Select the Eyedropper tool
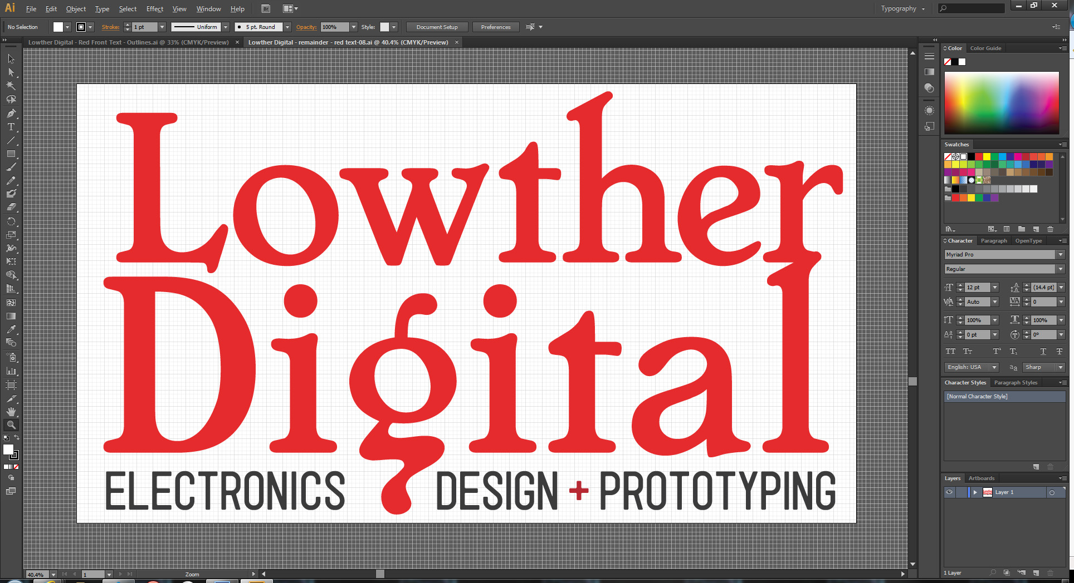 (x=11, y=329)
